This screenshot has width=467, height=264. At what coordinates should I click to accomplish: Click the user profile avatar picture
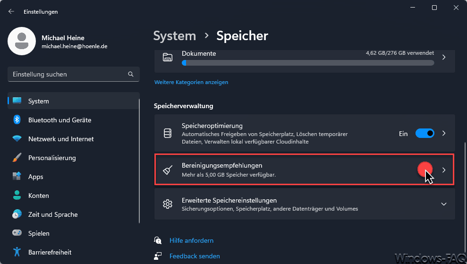pos(22,41)
